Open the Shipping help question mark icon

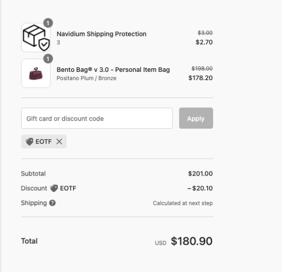pos(53,203)
